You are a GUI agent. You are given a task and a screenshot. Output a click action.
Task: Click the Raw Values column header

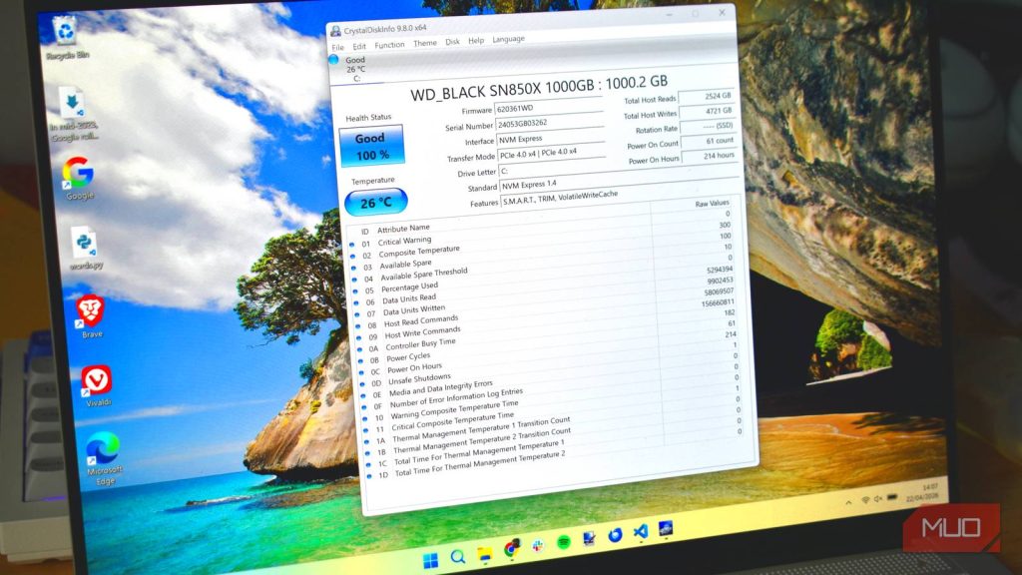(x=712, y=204)
